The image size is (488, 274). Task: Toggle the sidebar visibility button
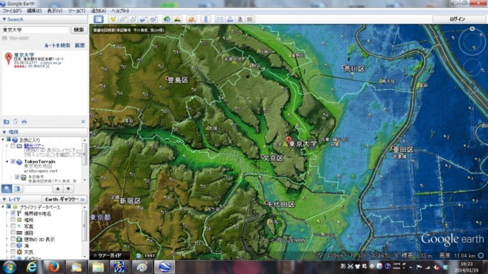pos(98,19)
